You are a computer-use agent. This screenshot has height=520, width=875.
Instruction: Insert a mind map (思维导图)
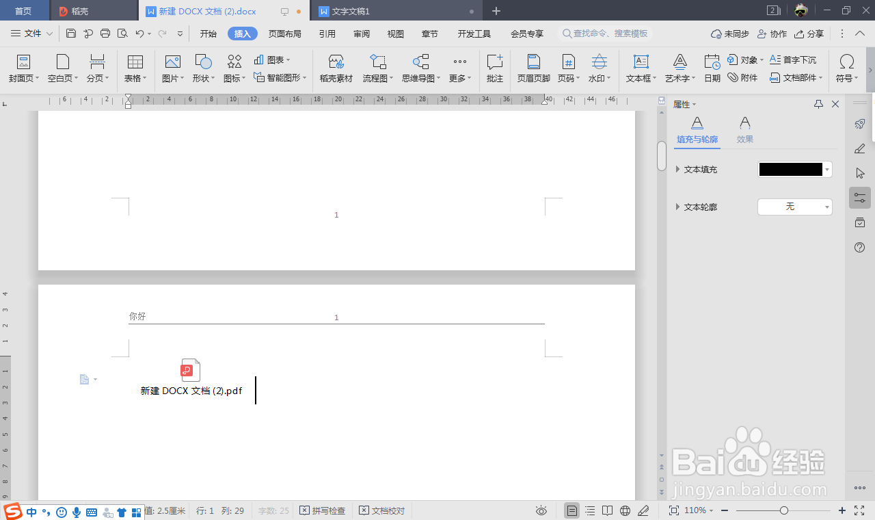point(421,69)
